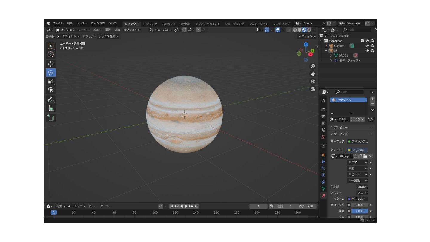Open the Modifiers wrench properties tab

(x=323, y=161)
